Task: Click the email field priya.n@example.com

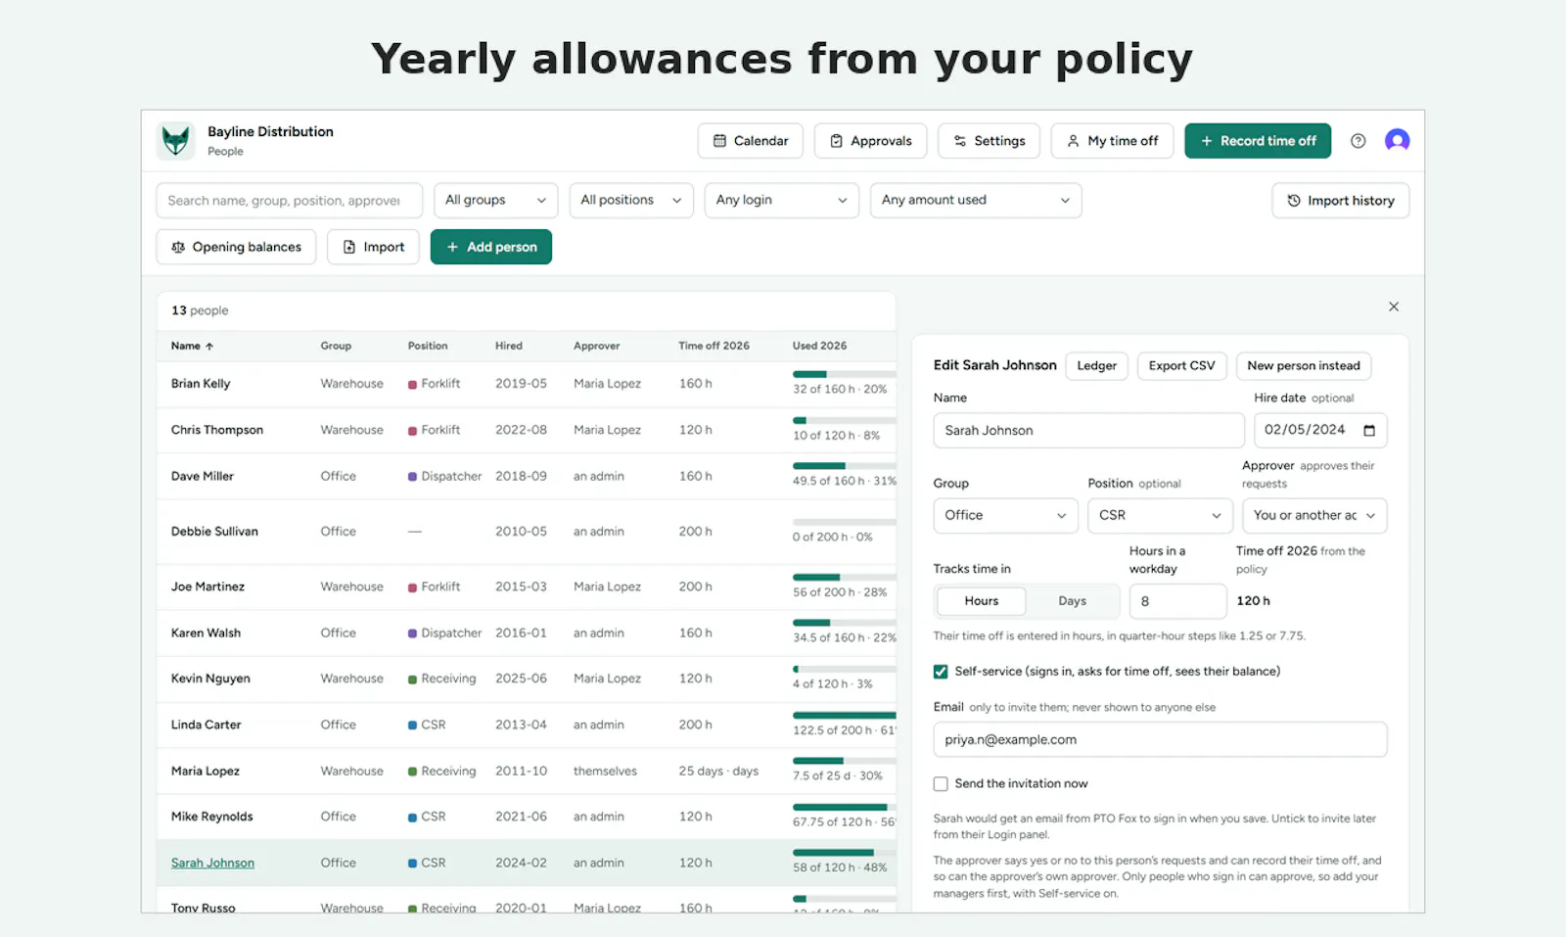Action: pos(1160,740)
